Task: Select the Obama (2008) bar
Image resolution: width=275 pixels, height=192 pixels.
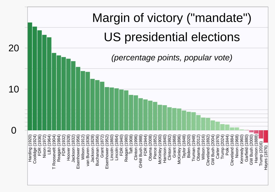Action: (x=150, y=115)
